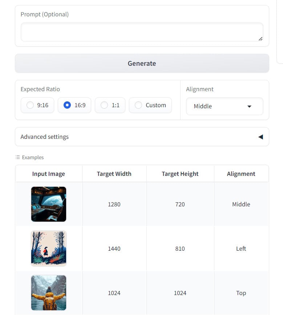Click the Generate button
This screenshot has width=283, height=315.
pyautogui.click(x=142, y=63)
